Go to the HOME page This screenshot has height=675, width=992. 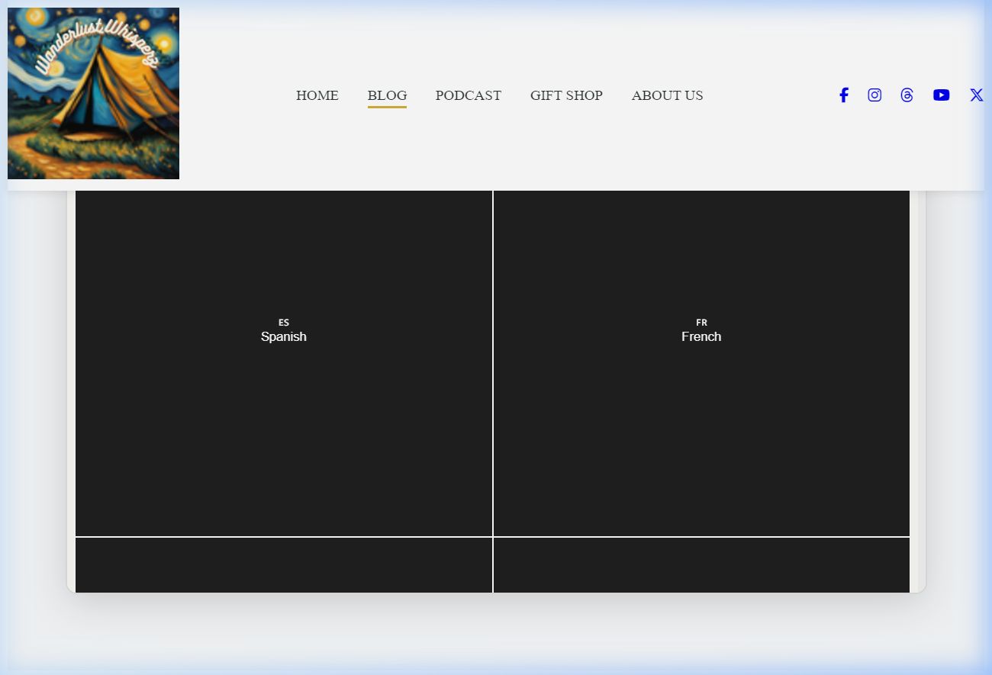317,95
